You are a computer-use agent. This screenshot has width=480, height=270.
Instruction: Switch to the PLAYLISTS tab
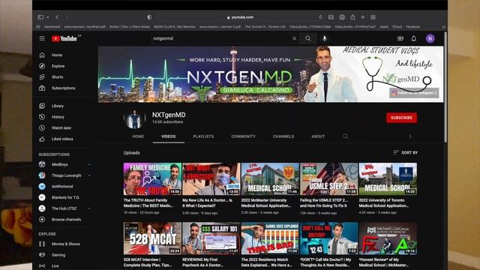tap(203, 136)
